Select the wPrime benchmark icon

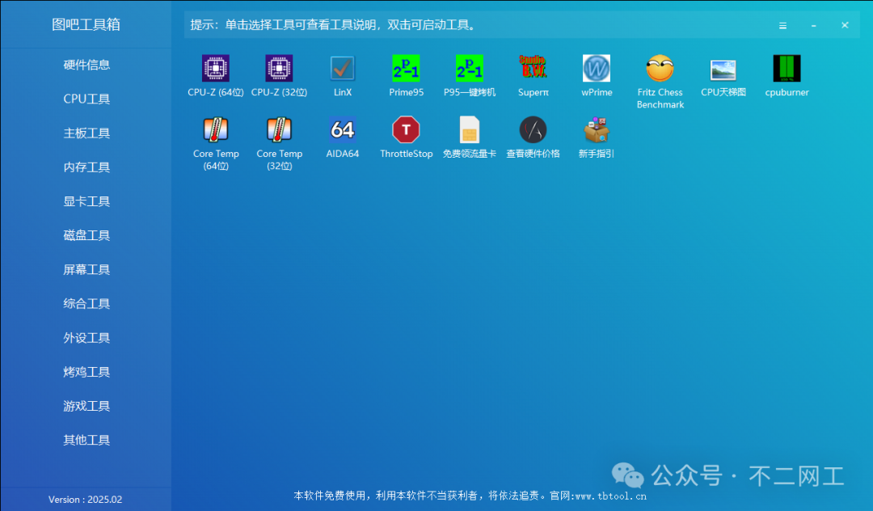pos(597,68)
